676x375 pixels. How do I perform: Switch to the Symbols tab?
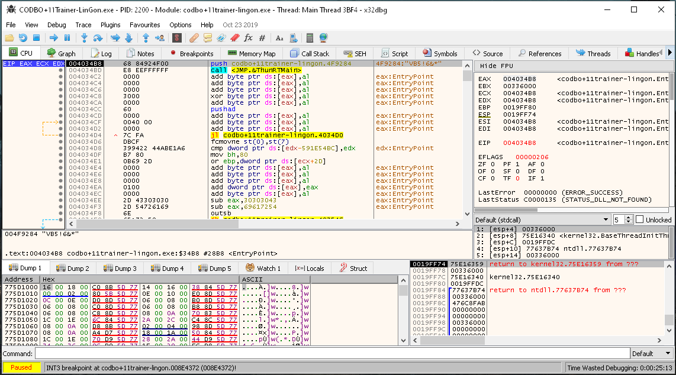point(440,53)
